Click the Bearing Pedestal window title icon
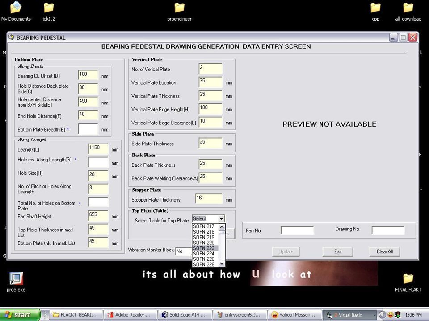This screenshot has width=429, height=321. click(x=12, y=37)
